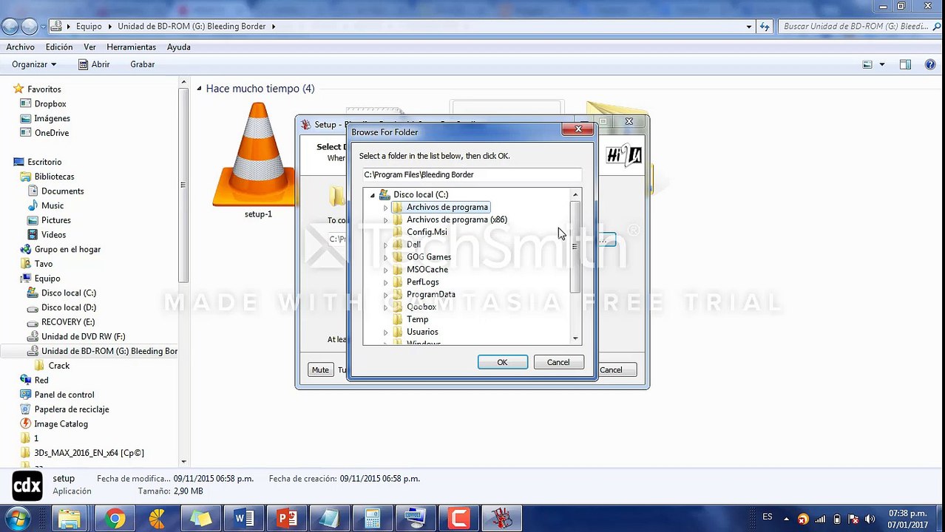Screen dimensions: 945x532
Task: Select the Usuarios folder
Action: point(422,332)
